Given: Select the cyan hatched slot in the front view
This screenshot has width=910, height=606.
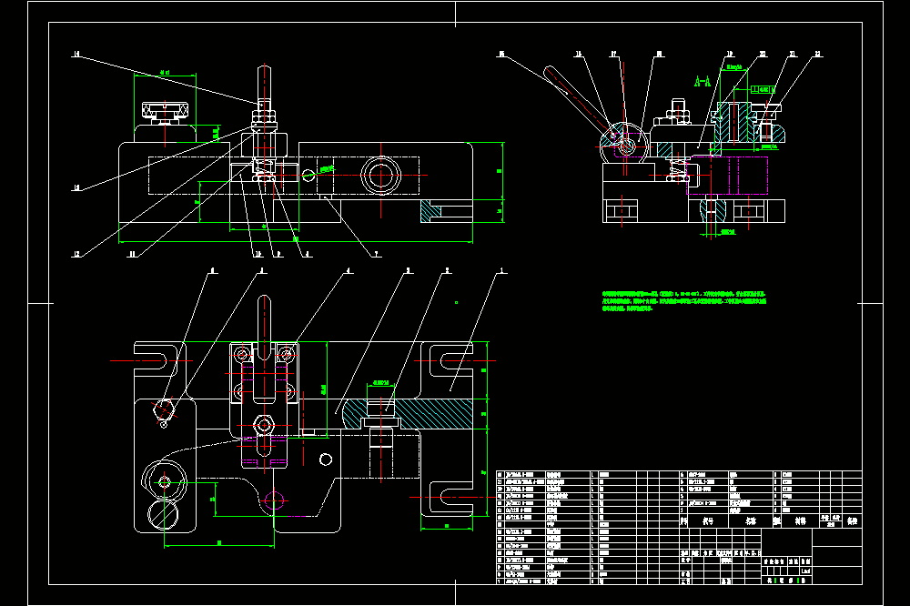Looking at the screenshot, I should pyautogui.click(x=430, y=211).
